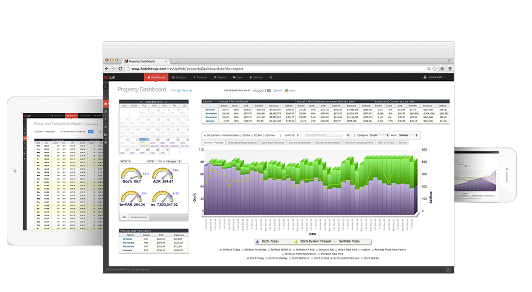Open the MTD period dropdown
Image resolution: width=532 pixels, height=292 pixels.
point(125,161)
